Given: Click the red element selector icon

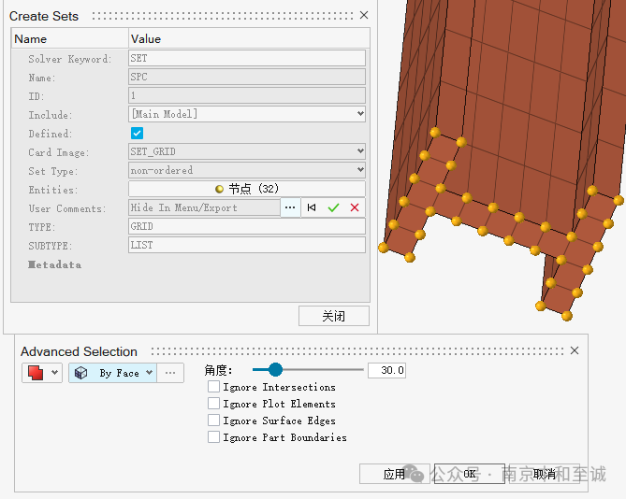Looking at the screenshot, I should tap(36, 373).
